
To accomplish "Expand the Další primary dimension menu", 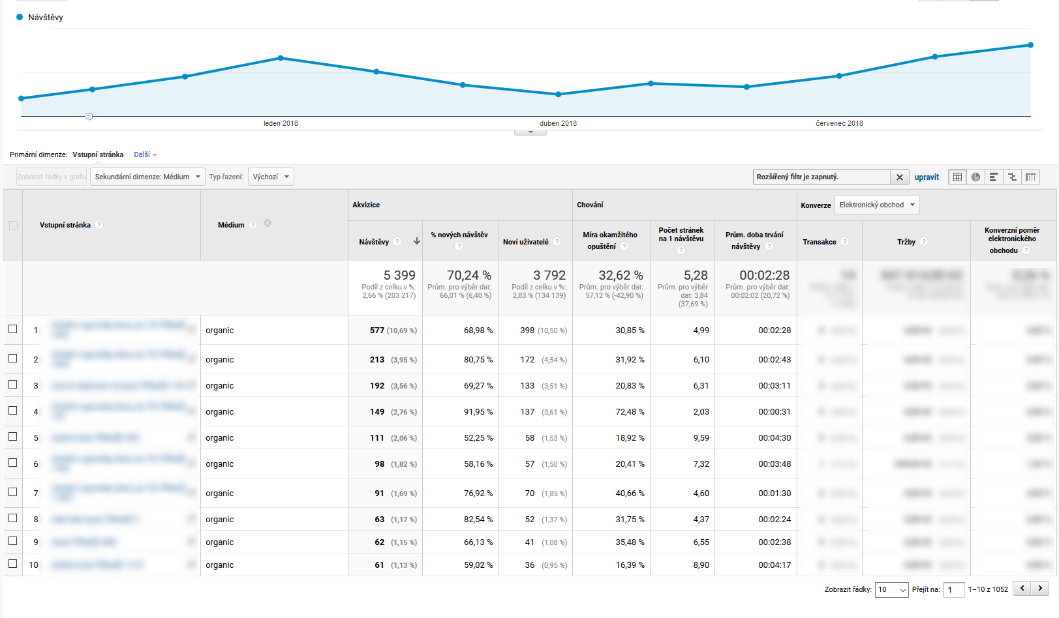I will pos(146,155).
